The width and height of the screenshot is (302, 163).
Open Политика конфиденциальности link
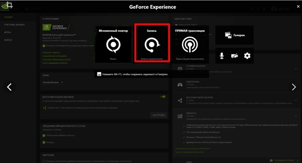[57, 59]
